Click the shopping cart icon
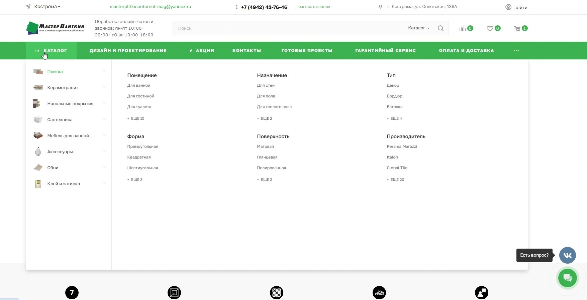The height and width of the screenshot is (300, 587). [x=517, y=29]
